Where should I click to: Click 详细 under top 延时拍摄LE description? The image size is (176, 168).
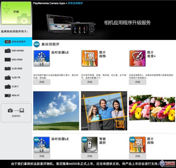coord(41,82)
